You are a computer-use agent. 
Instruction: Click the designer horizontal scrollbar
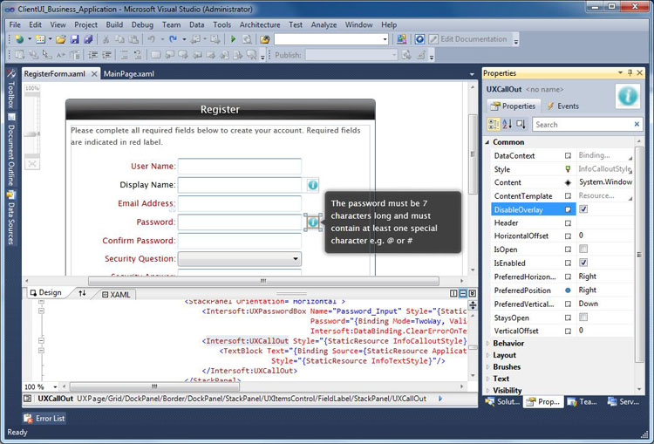tap(263, 281)
